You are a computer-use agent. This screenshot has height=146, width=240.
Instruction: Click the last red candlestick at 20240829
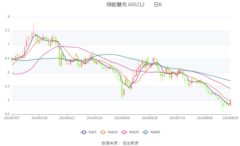(230, 103)
